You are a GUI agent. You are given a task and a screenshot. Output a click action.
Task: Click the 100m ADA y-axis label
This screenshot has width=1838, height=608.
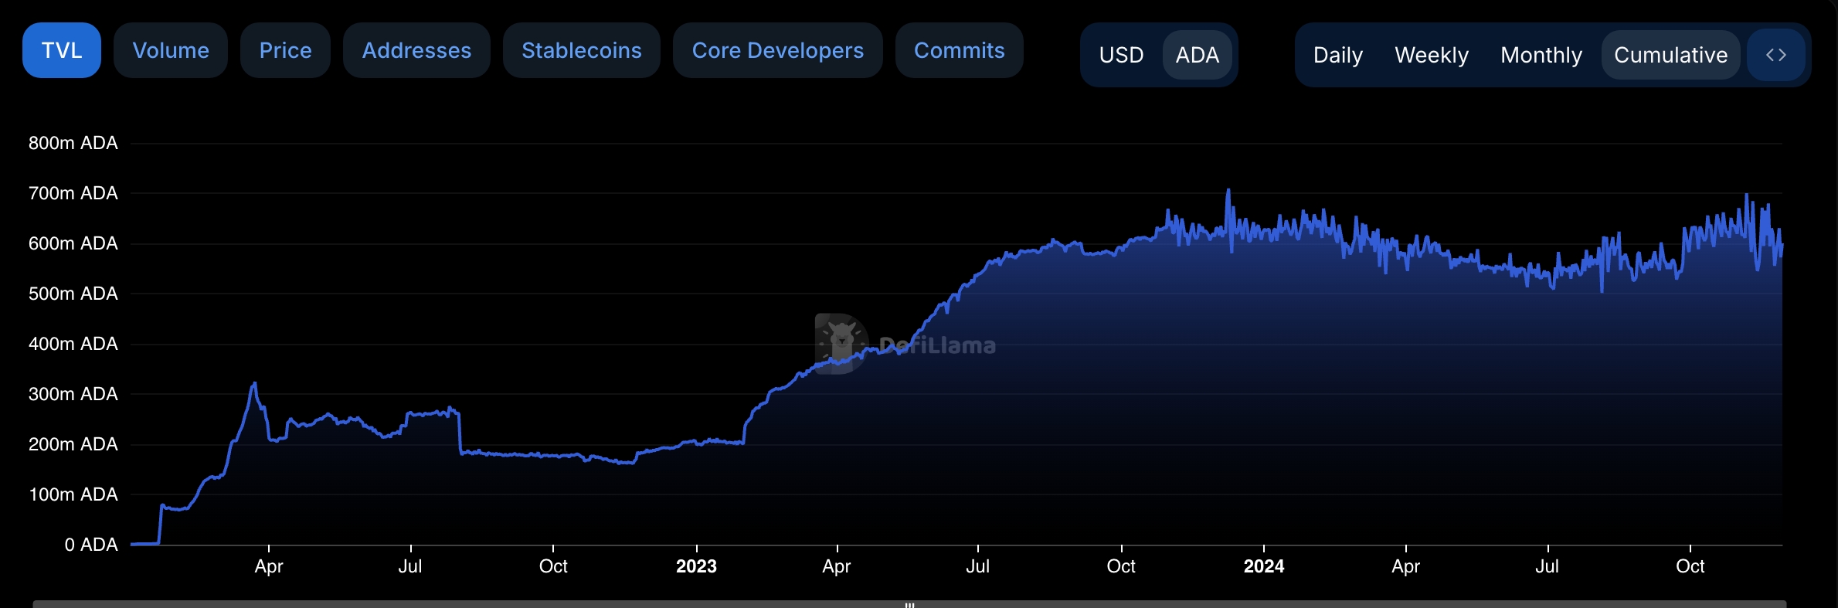click(73, 494)
